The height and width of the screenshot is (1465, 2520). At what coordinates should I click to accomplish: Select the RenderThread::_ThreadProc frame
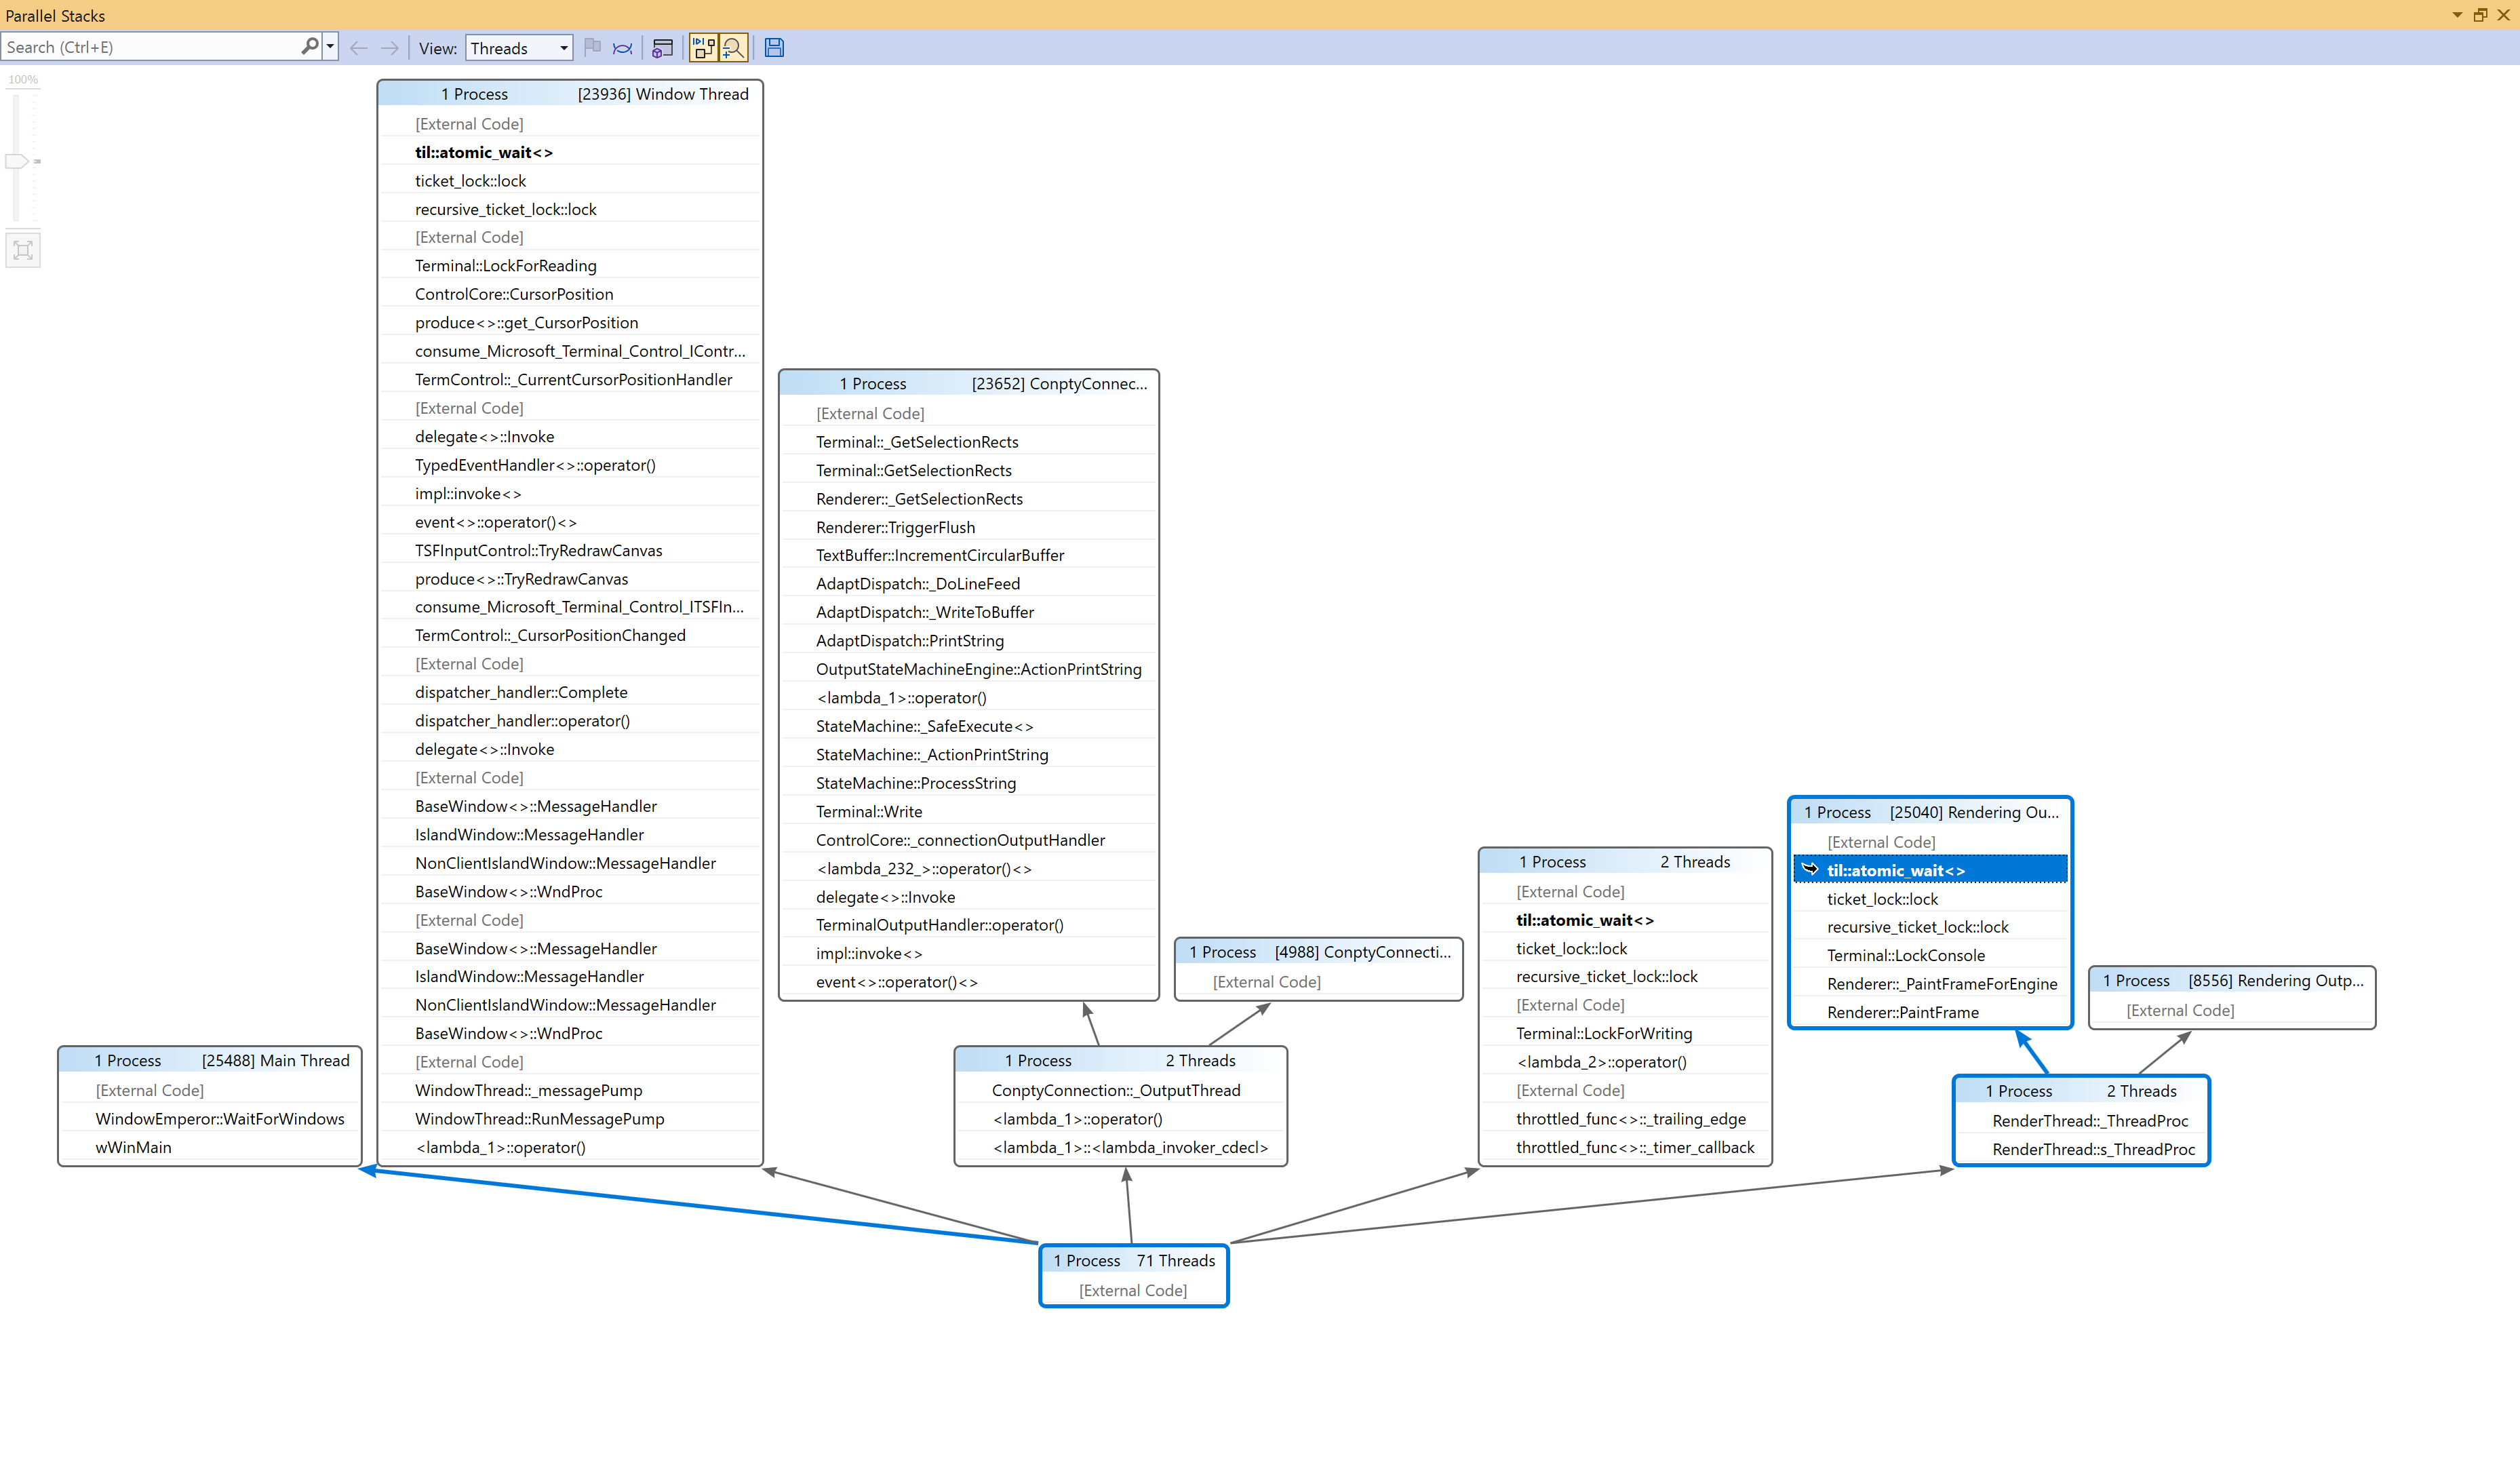click(x=2087, y=1121)
